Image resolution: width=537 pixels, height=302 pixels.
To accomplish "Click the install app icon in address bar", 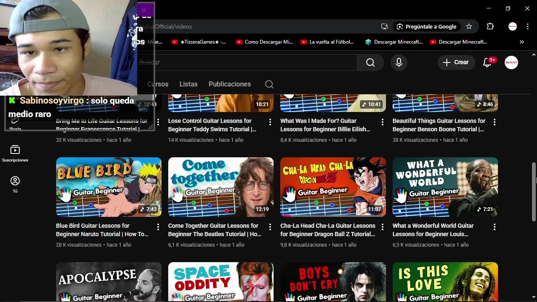I will tap(384, 26).
